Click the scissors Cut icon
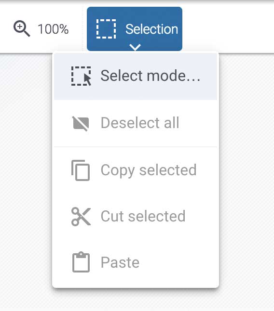The width and height of the screenshot is (274, 311). [x=81, y=217]
